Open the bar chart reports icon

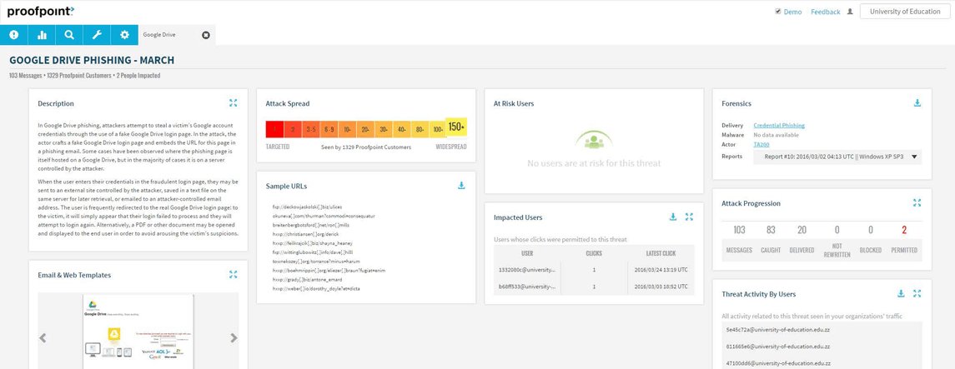point(42,35)
